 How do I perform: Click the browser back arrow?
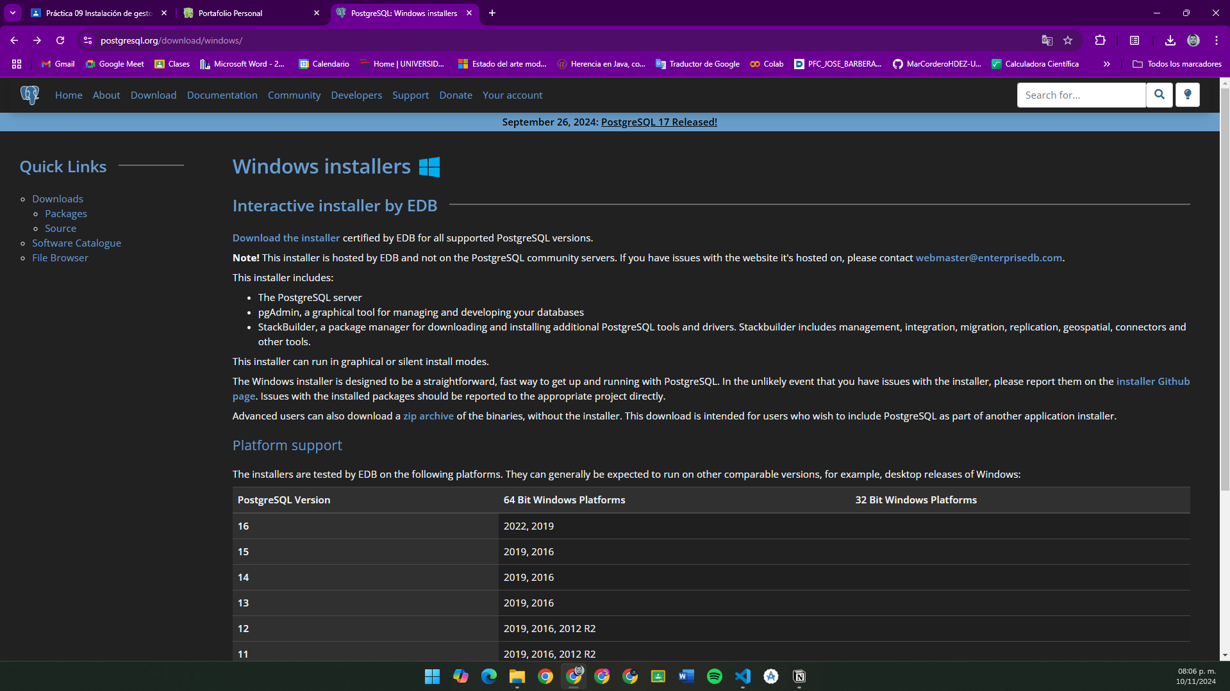tap(14, 40)
